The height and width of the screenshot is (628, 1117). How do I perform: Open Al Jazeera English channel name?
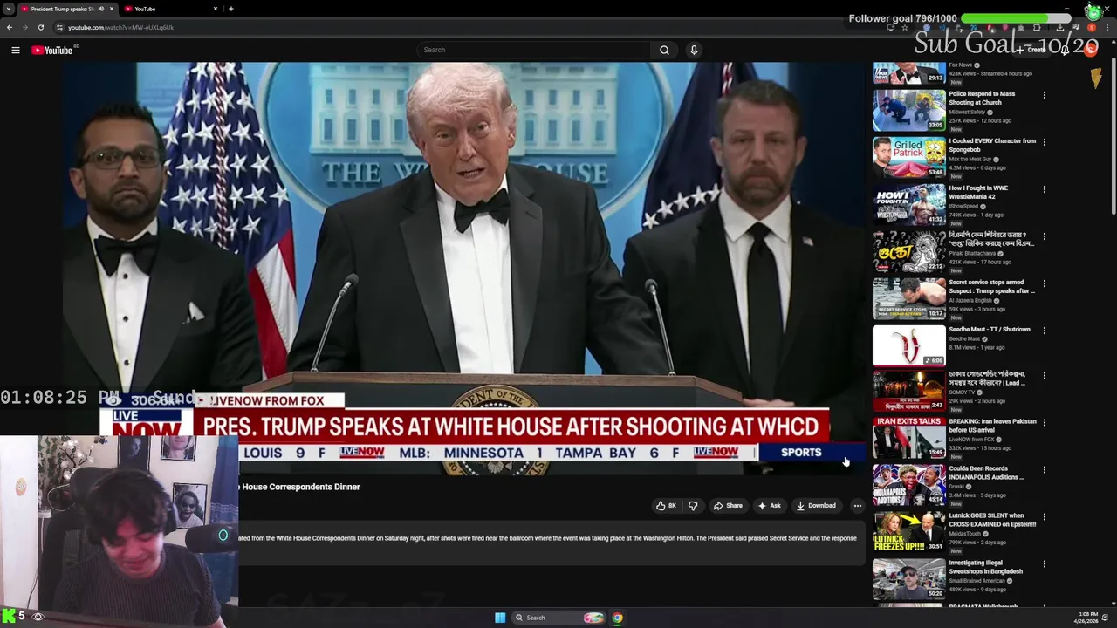click(970, 301)
